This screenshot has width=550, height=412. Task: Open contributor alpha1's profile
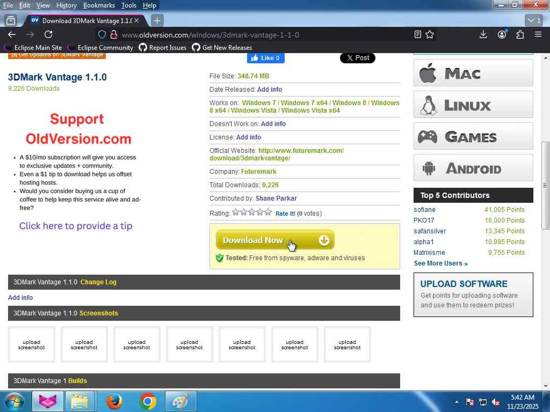(x=424, y=242)
